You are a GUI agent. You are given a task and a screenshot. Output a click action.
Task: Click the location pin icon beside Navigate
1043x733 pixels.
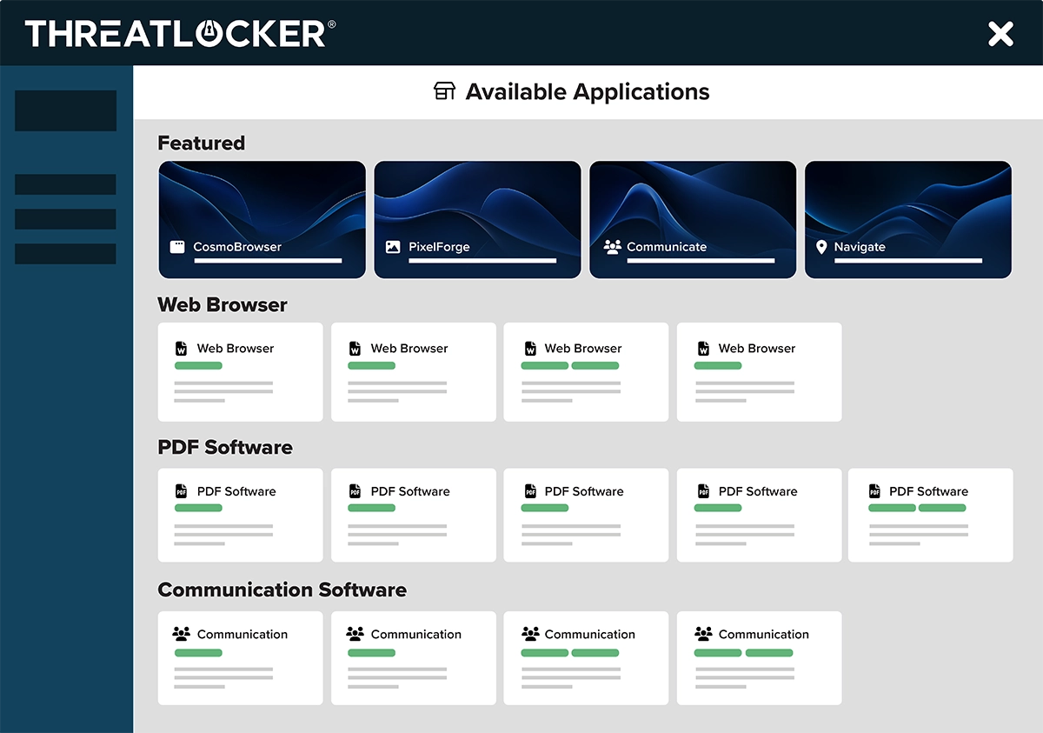[821, 247]
